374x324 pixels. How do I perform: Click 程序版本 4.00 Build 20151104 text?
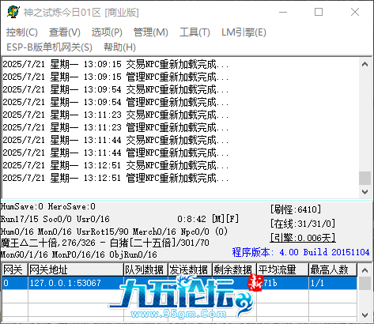coord(300,252)
